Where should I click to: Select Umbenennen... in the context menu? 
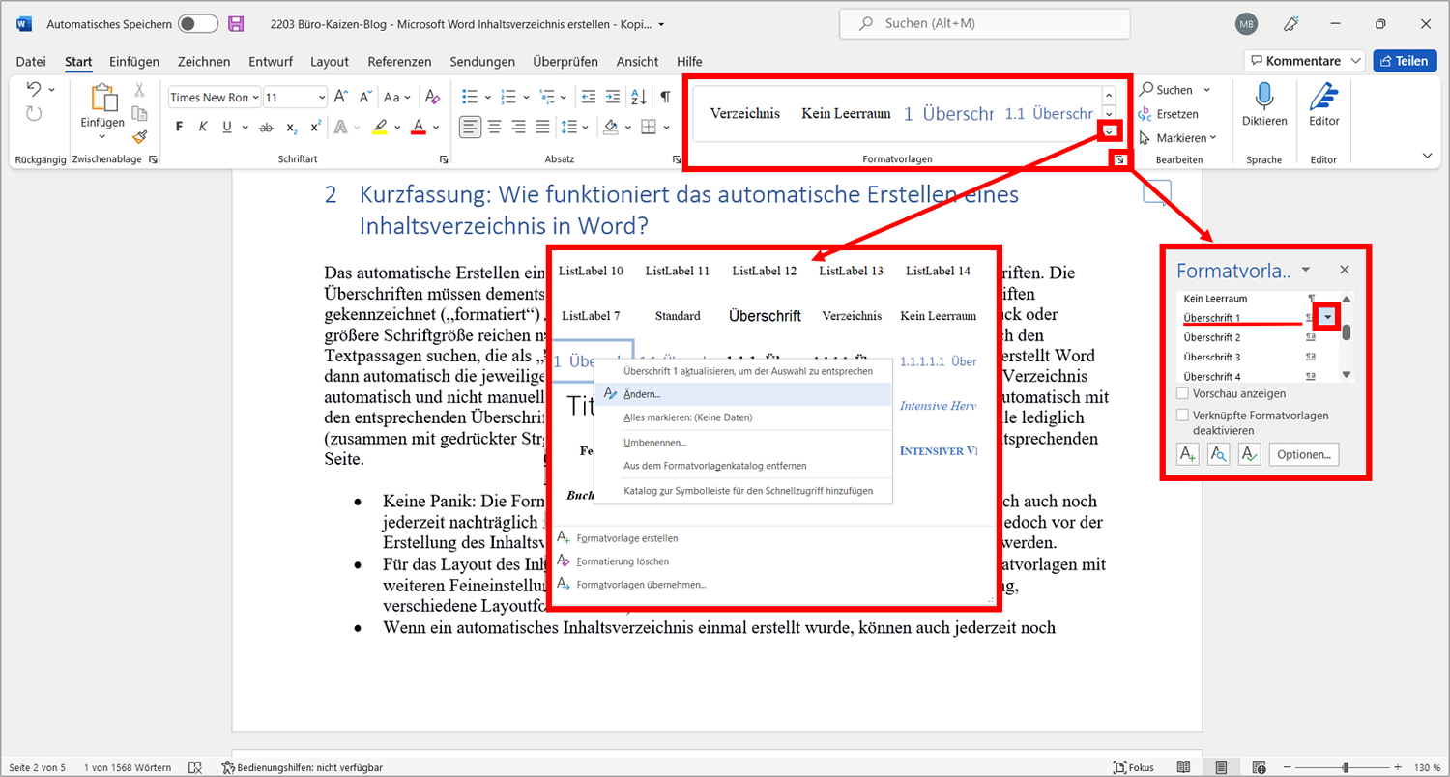(x=742, y=442)
